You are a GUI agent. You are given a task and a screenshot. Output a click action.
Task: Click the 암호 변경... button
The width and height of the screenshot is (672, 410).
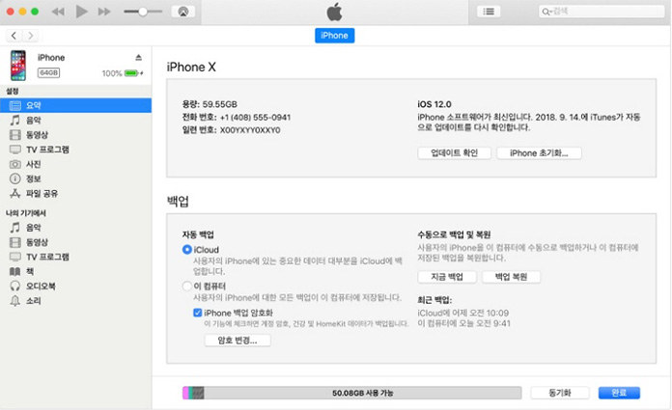click(x=238, y=341)
